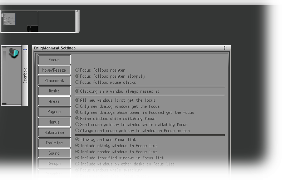Viewport: 286px width, 188px height.
Task: Choose Focus follows pointer sloppily
Action: point(110,76)
